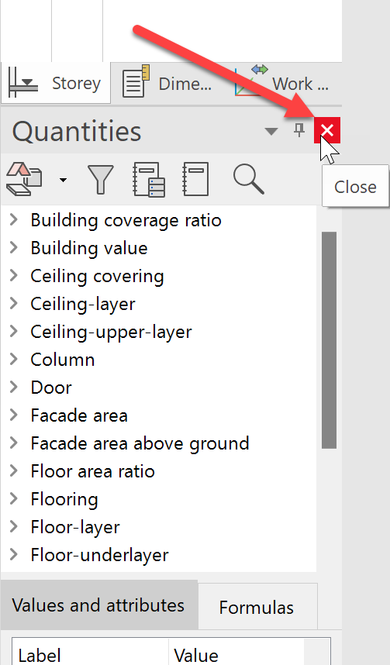
Task: Open the Work ... tab
Action: pyautogui.click(x=281, y=83)
